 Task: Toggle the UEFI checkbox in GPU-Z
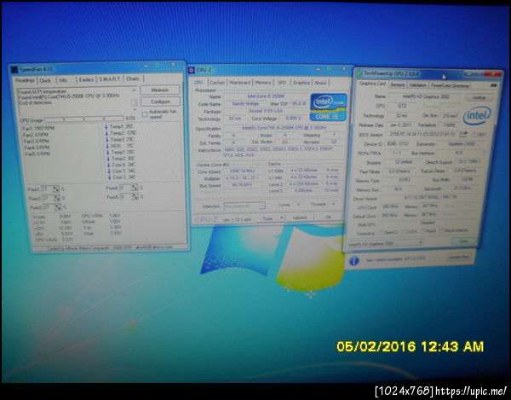click(474, 135)
